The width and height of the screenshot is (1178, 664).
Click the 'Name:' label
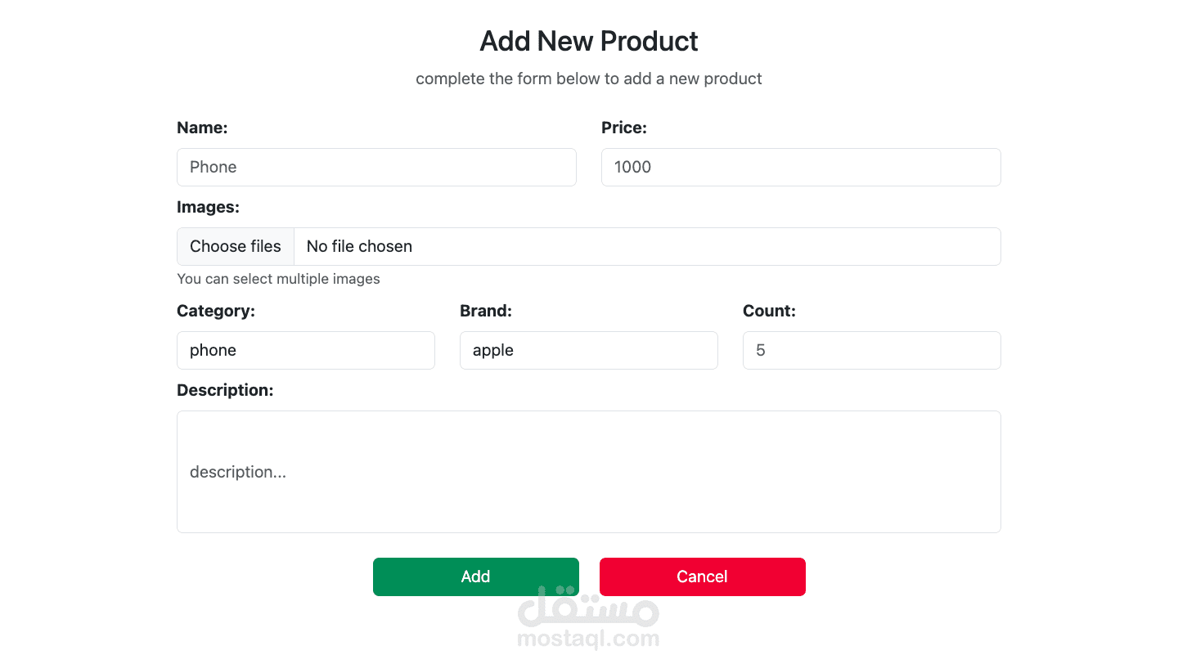202,128
